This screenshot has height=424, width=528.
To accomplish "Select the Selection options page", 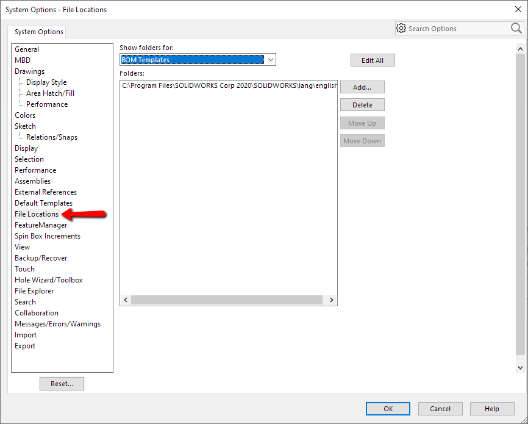I will 29,159.
